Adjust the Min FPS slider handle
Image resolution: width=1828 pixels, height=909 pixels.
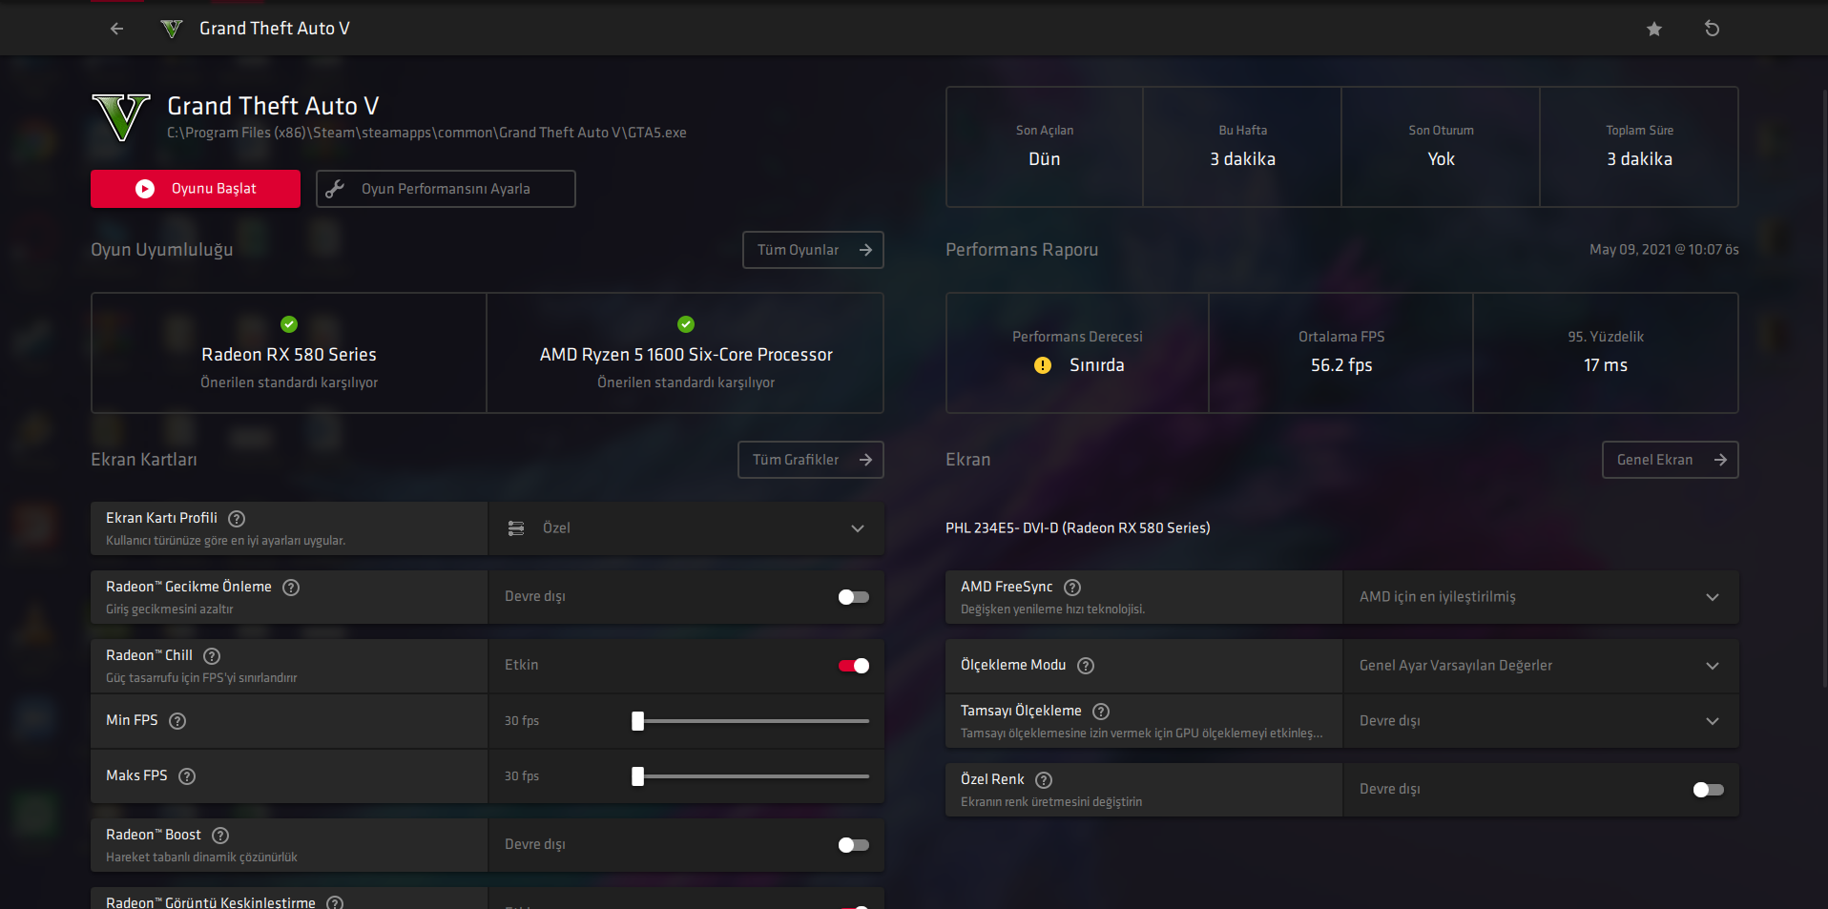point(637,721)
